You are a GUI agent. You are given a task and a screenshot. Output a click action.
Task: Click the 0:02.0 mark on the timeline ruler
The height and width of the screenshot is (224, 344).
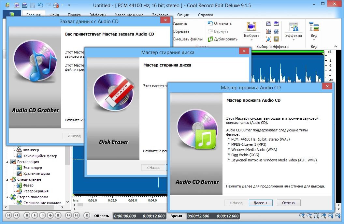click(112, 200)
